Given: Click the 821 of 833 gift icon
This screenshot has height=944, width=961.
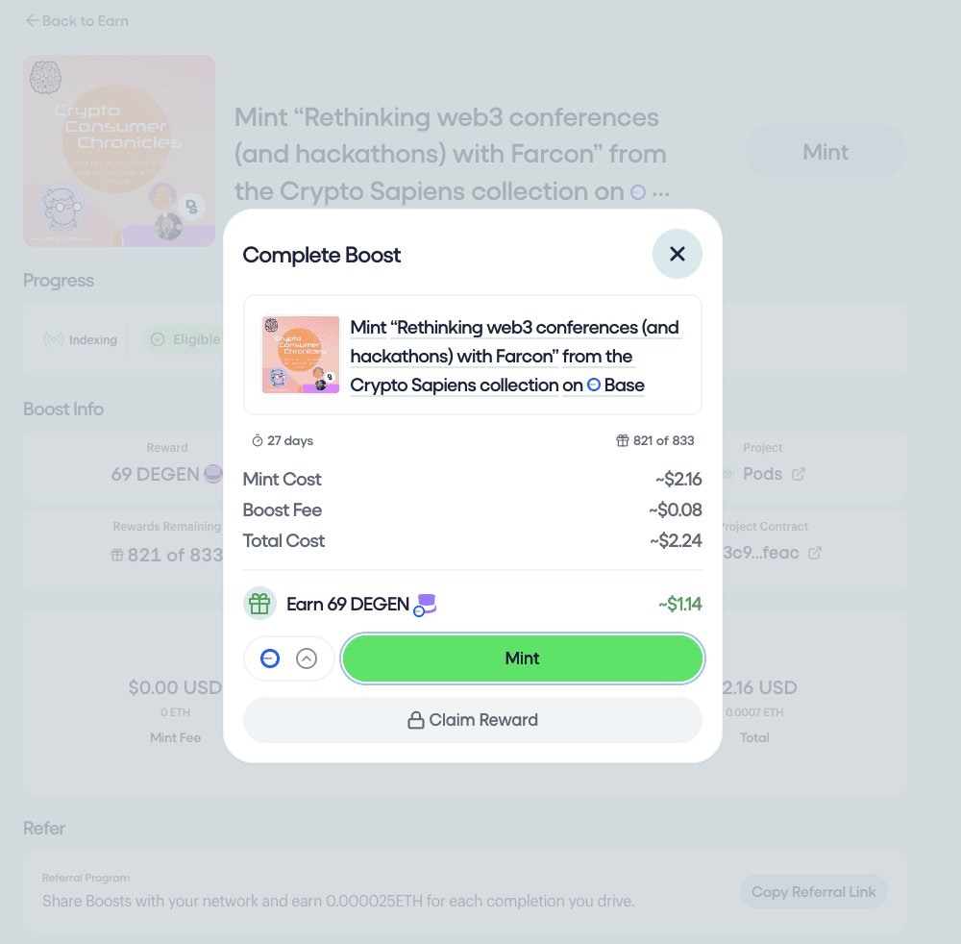Looking at the screenshot, I should pos(622,440).
